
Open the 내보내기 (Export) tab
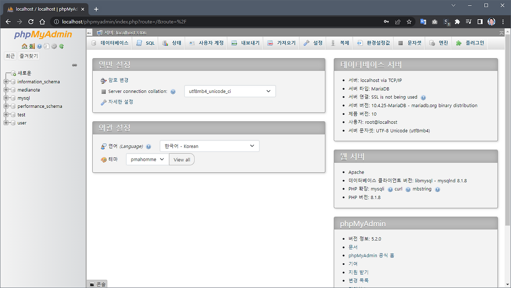245,43
